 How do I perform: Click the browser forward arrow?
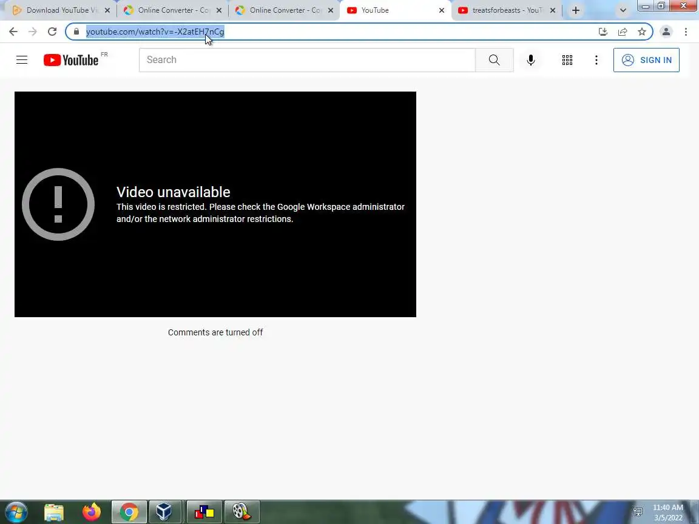coord(33,31)
